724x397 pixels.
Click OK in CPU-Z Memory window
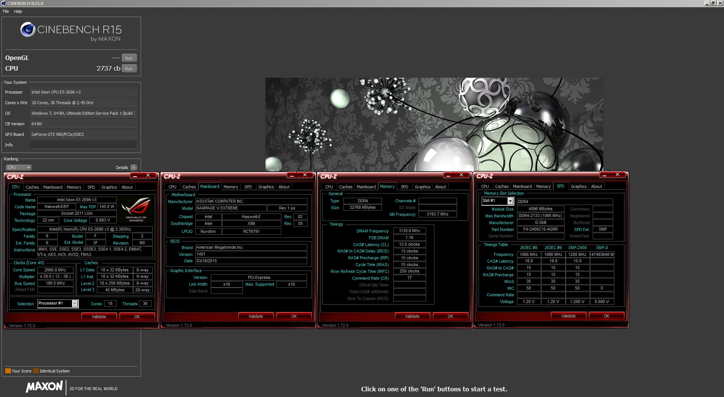451,316
